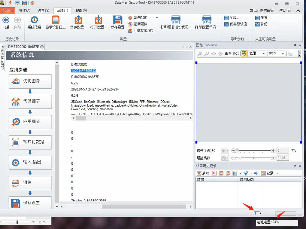The height and width of the screenshot is (229, 306).
Task: Click the 打印配置代码 CFG icon
Action: pos(207,20)
